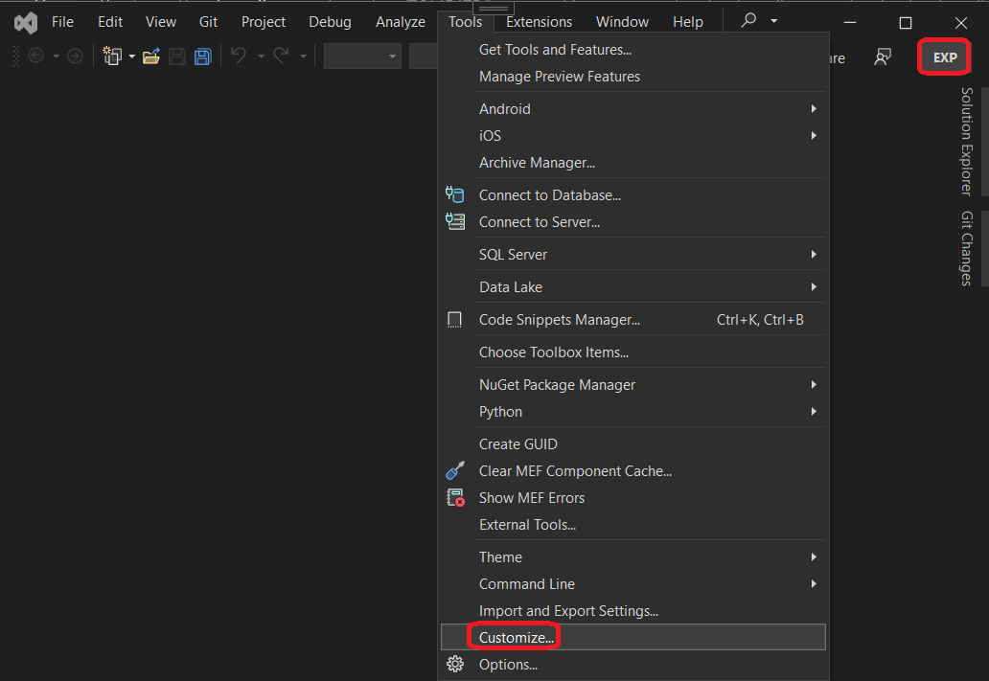Click the Open File folder icon
The width and height of the screenshot is (989, 681).
(x=150, y=56)
